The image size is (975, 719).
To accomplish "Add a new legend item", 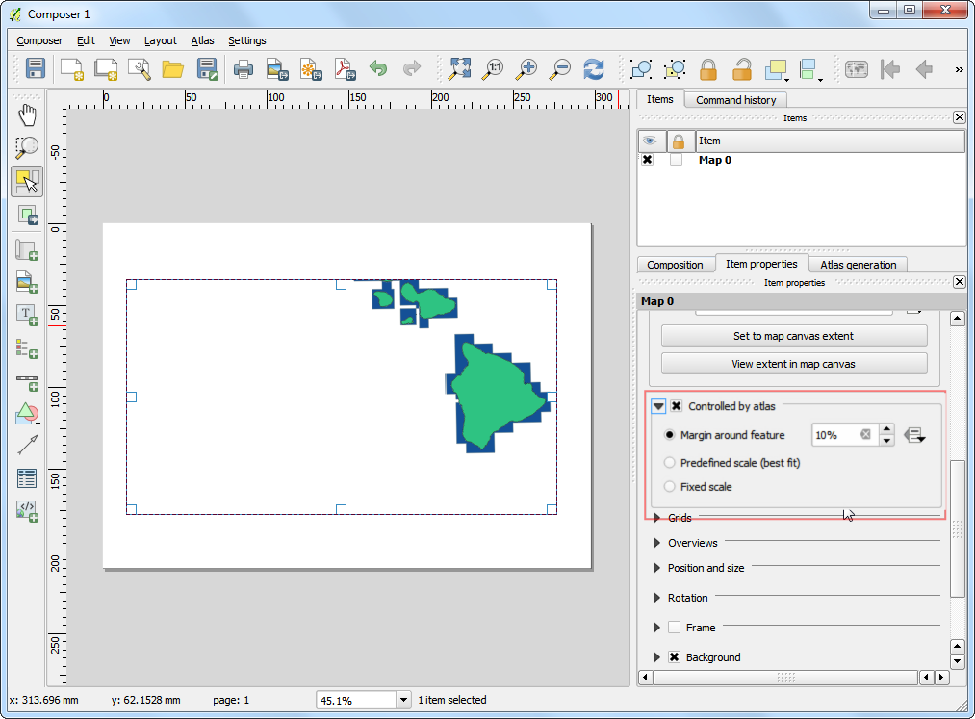I will tap(27, 348).
